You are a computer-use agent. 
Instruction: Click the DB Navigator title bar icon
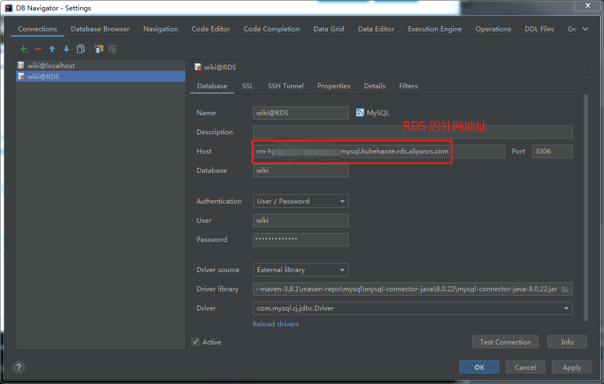8,8
